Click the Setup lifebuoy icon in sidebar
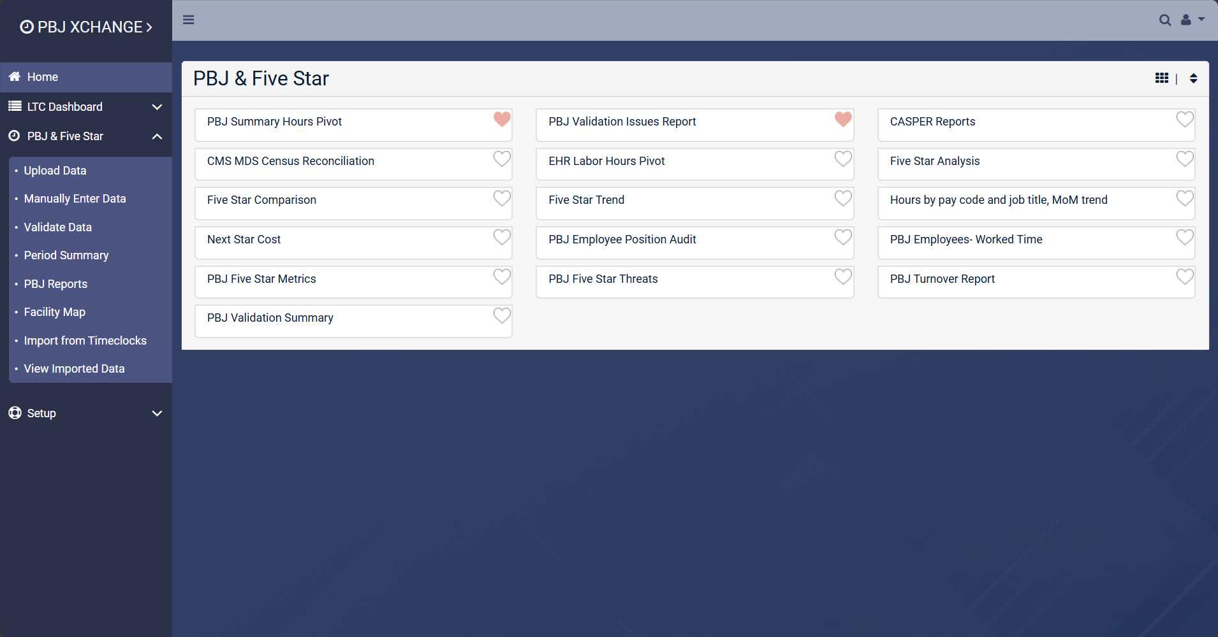The width and height of the screenshot is (1218, 637). [x=15, y=413]
